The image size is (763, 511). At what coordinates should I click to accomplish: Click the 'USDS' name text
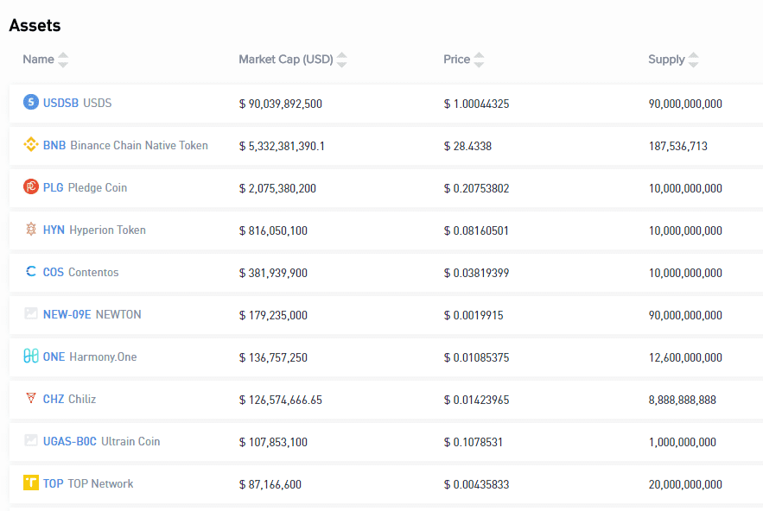coord(98,103)
